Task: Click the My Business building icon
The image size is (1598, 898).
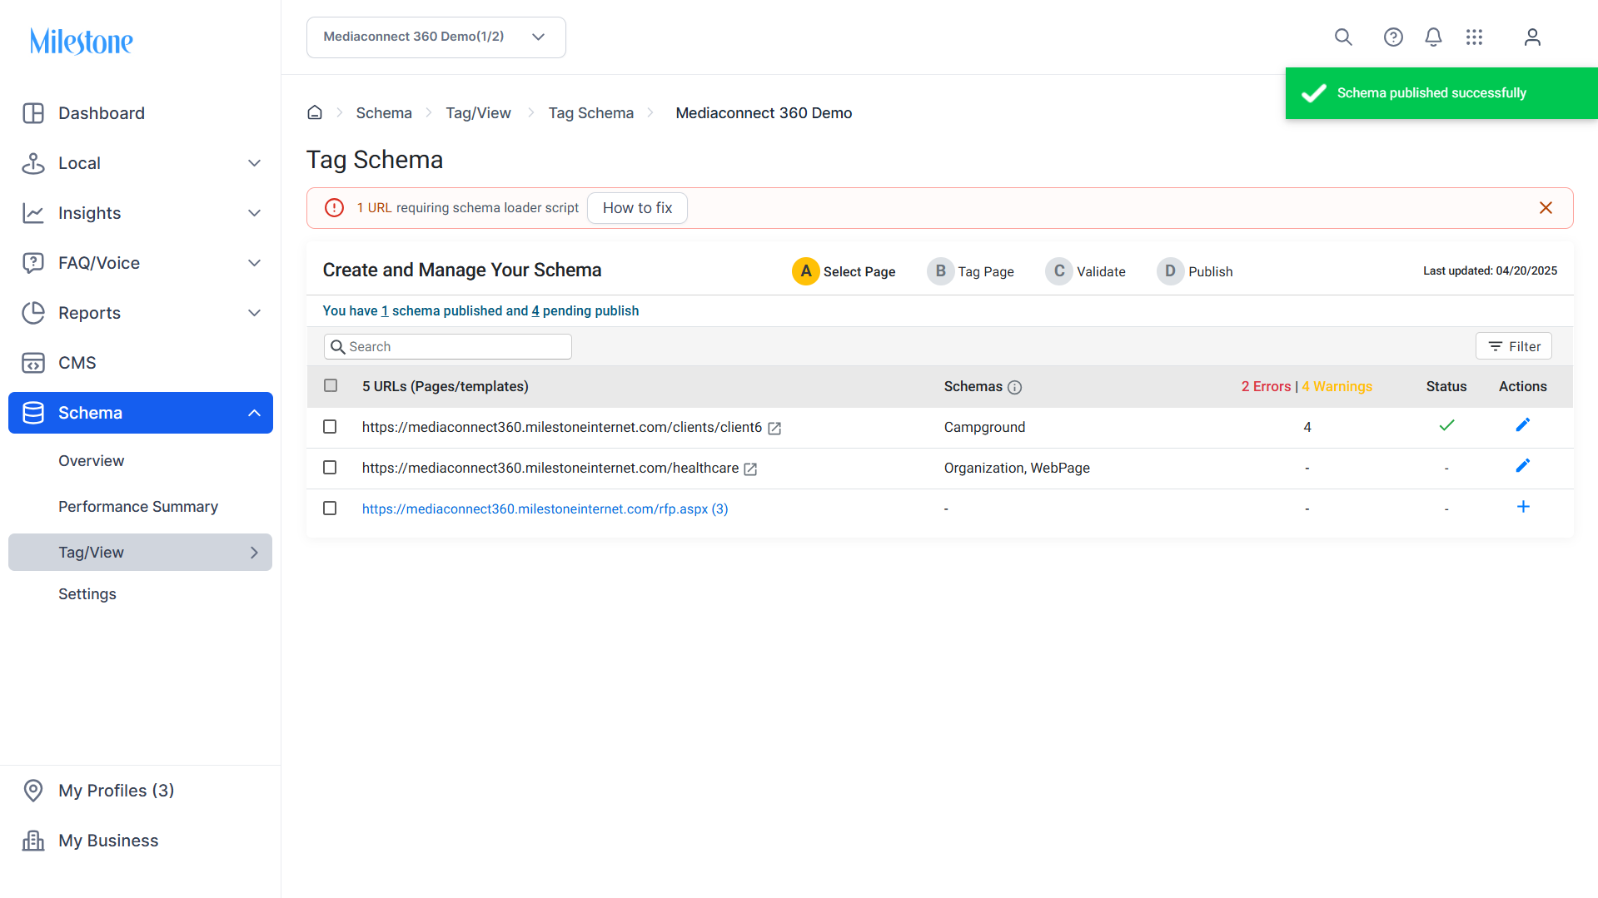Action: click(33, 841)
